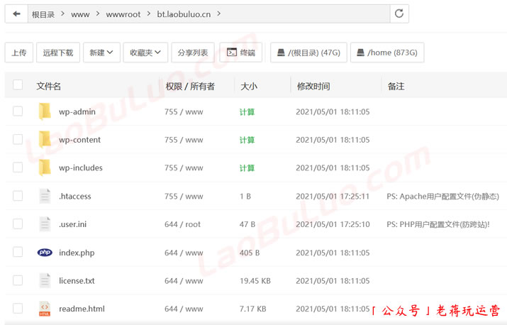Navigate to wwwroot breadcrumb
Screen dimensions: 507x325
(123, 15)
